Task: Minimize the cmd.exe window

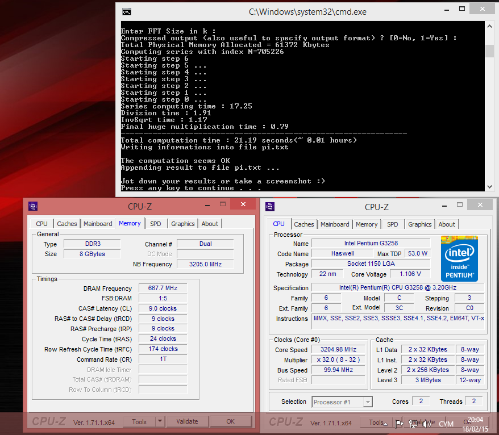Action: point(447,10)
